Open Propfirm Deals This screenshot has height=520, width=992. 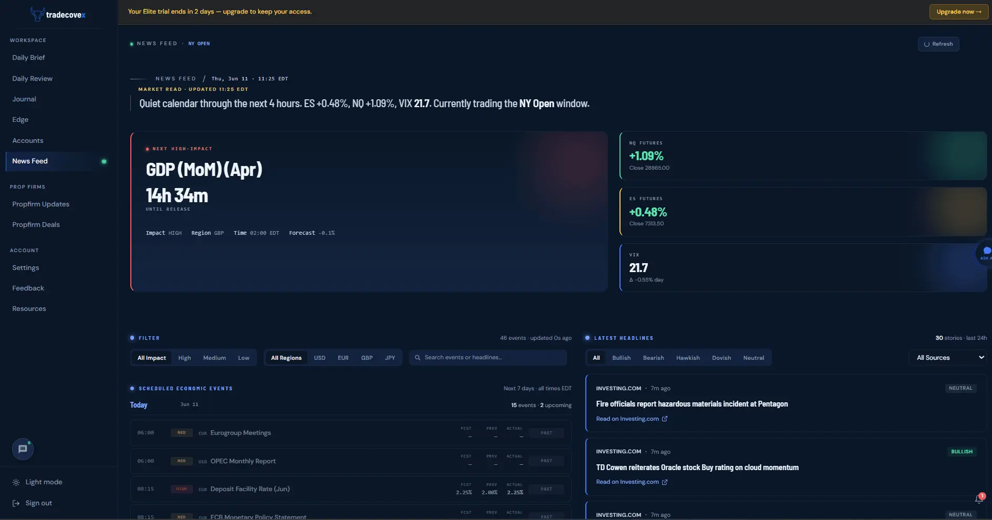pos(36,224)
